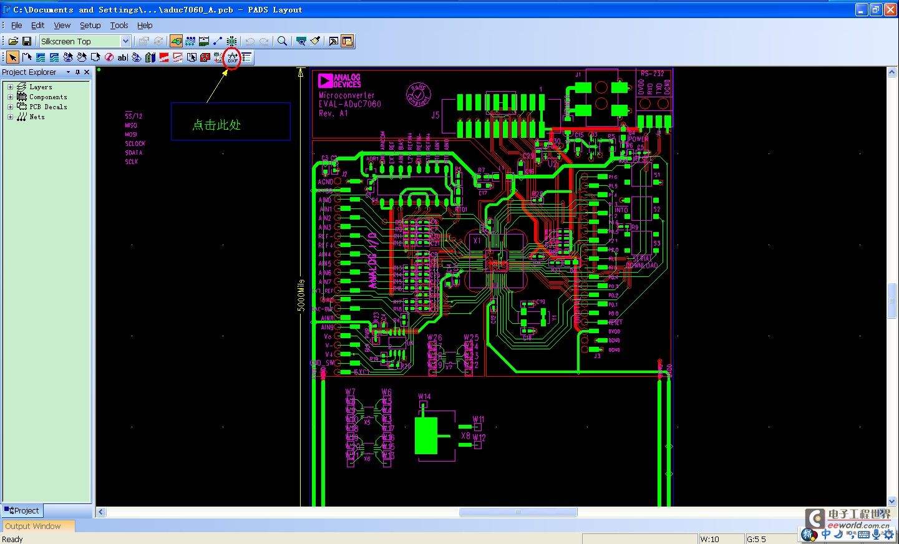Screen dimensions: 899x544
Task: Redraw the screen with the brush icon
Action: coord(315,41)
